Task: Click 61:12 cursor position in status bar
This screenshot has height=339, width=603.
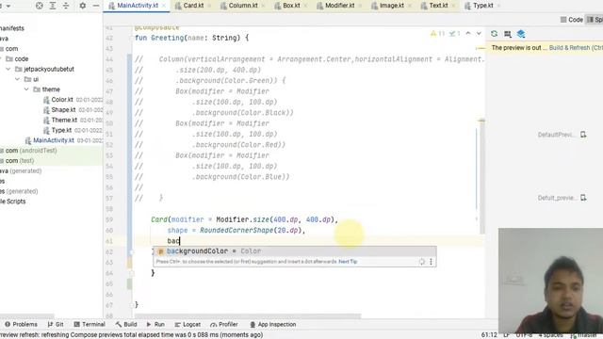Action: click(489, 335)
